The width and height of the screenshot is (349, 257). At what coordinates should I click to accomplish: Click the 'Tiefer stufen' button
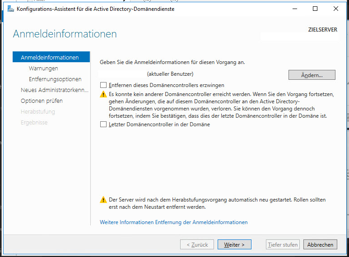click(x=283, y=244)
